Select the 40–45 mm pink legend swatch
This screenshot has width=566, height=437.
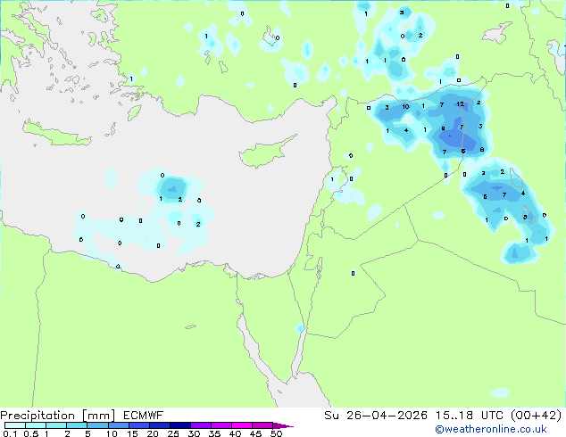point(242,425)
